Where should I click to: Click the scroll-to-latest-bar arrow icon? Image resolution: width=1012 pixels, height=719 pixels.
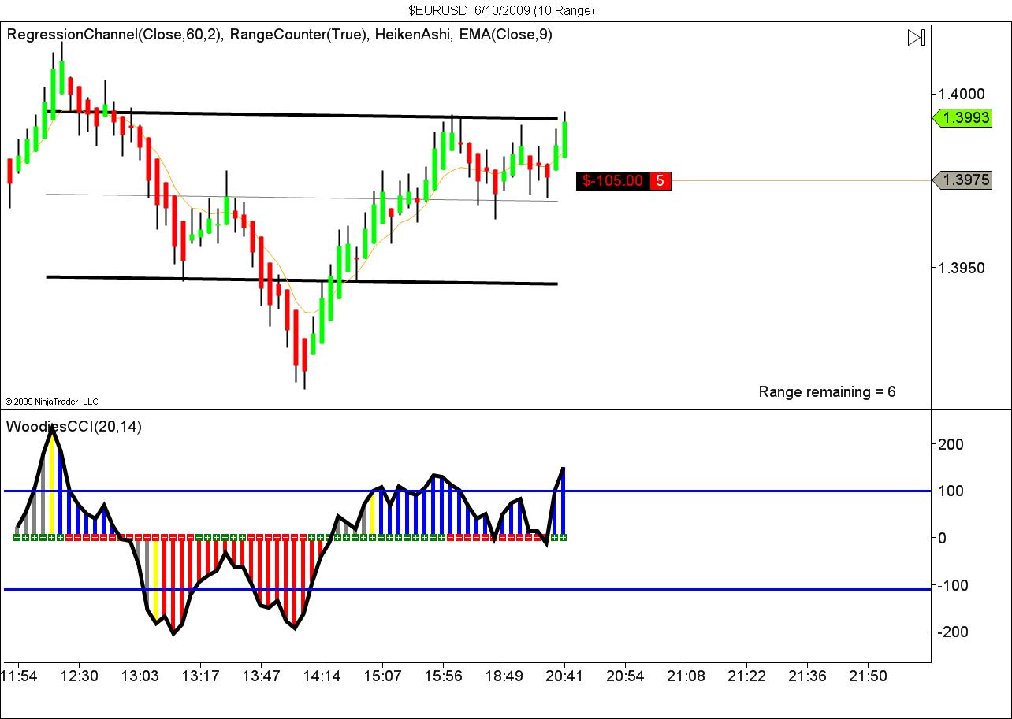916,37
